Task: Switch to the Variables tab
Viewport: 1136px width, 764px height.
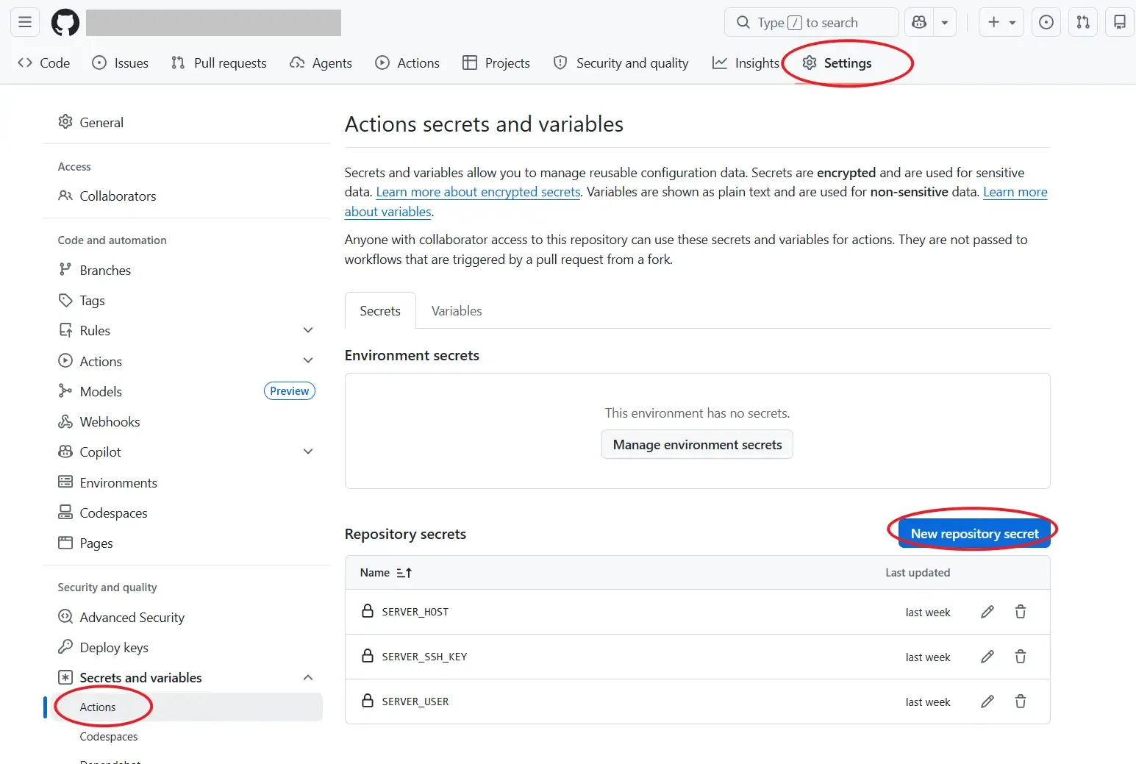Action: 456,311
